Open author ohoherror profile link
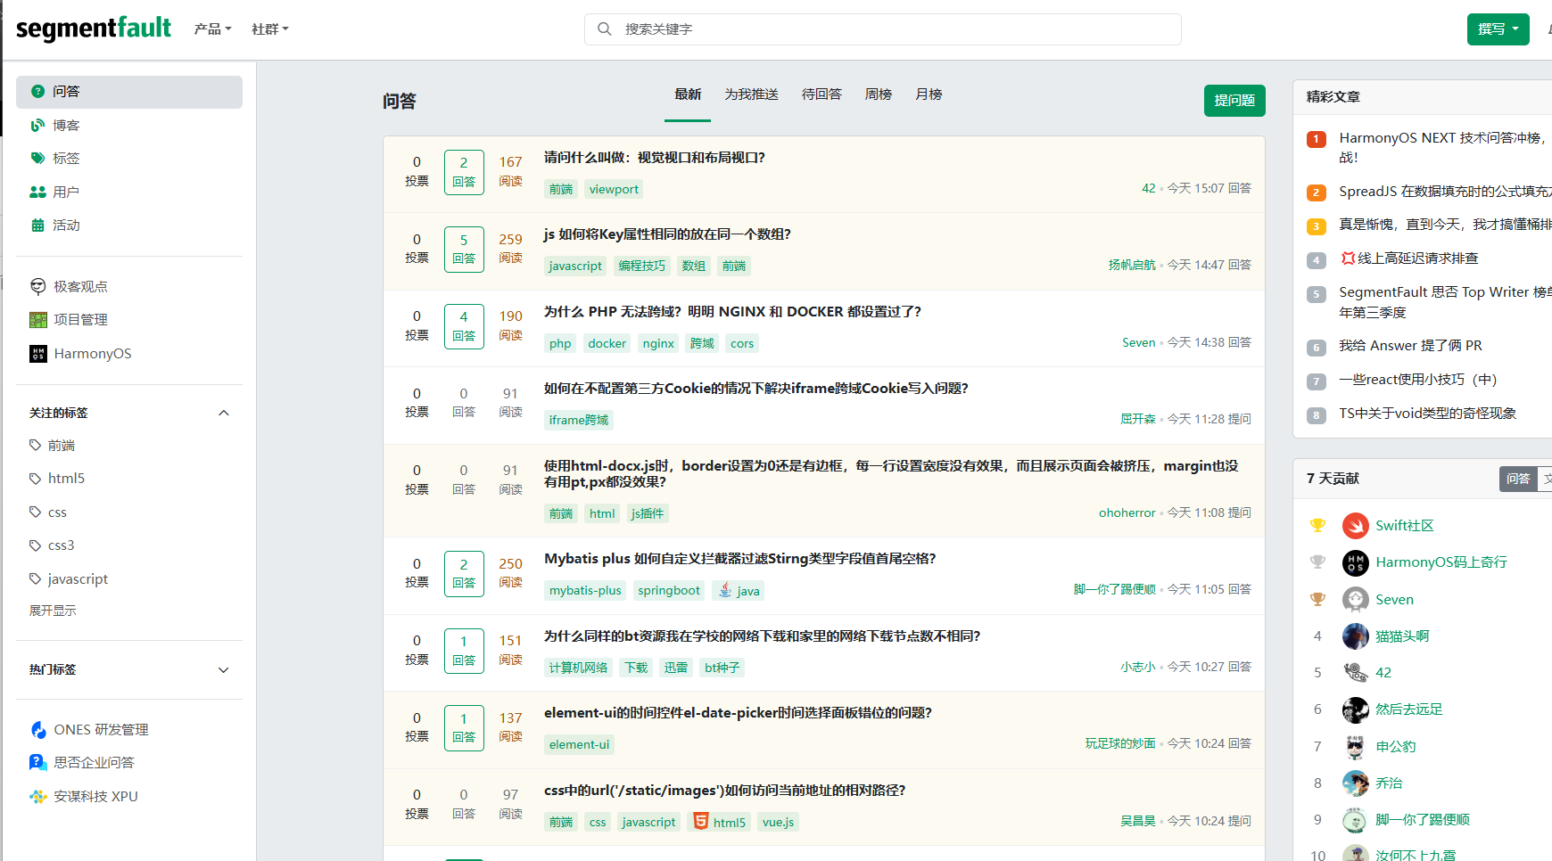1552x861 pixels. pos(1127,512)
